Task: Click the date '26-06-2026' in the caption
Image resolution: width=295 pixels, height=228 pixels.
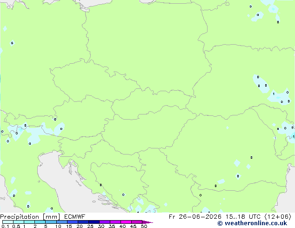Action: click(200, 217)
